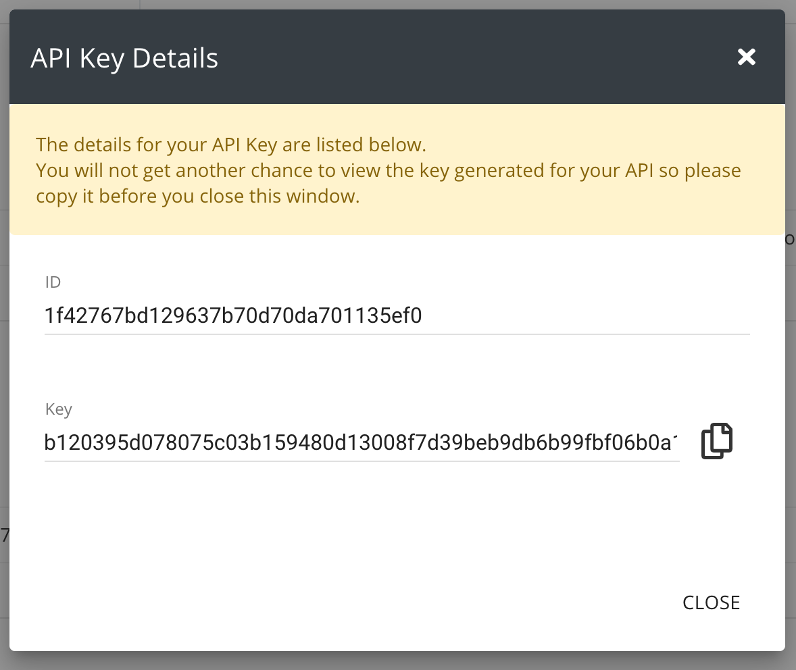Click "You will not get another chance" sentence
Screen dimensions: 796x670
click(389, 171)
